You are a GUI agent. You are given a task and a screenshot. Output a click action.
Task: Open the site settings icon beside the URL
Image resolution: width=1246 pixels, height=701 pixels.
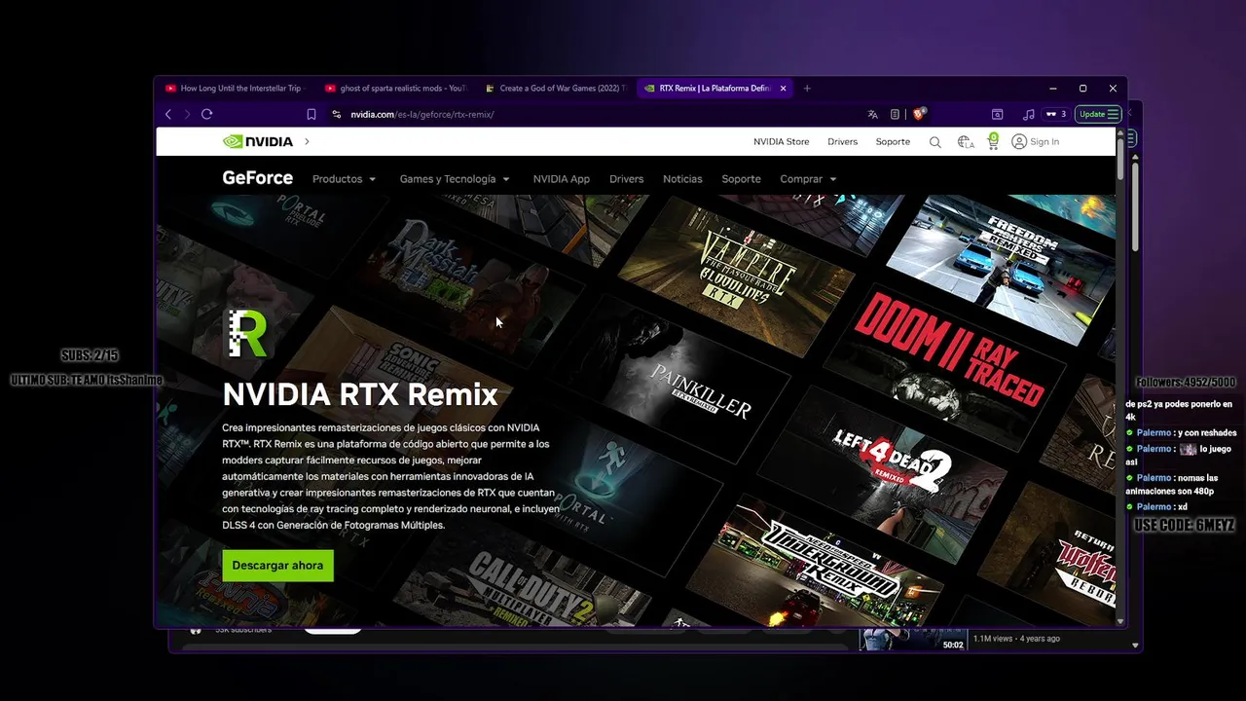pos(337,114)
